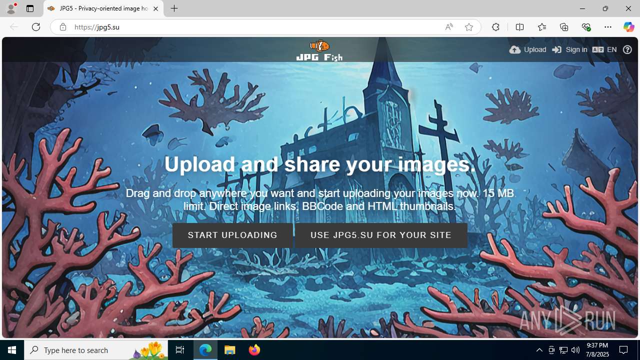640x360 pixels.
Task: Open the notifications center icon
Action: (x=623, y=350)
